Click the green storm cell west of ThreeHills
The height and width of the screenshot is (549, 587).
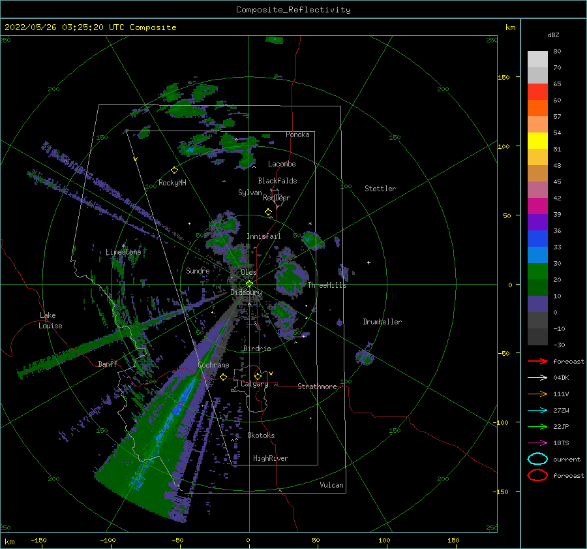tap(290, 278)
